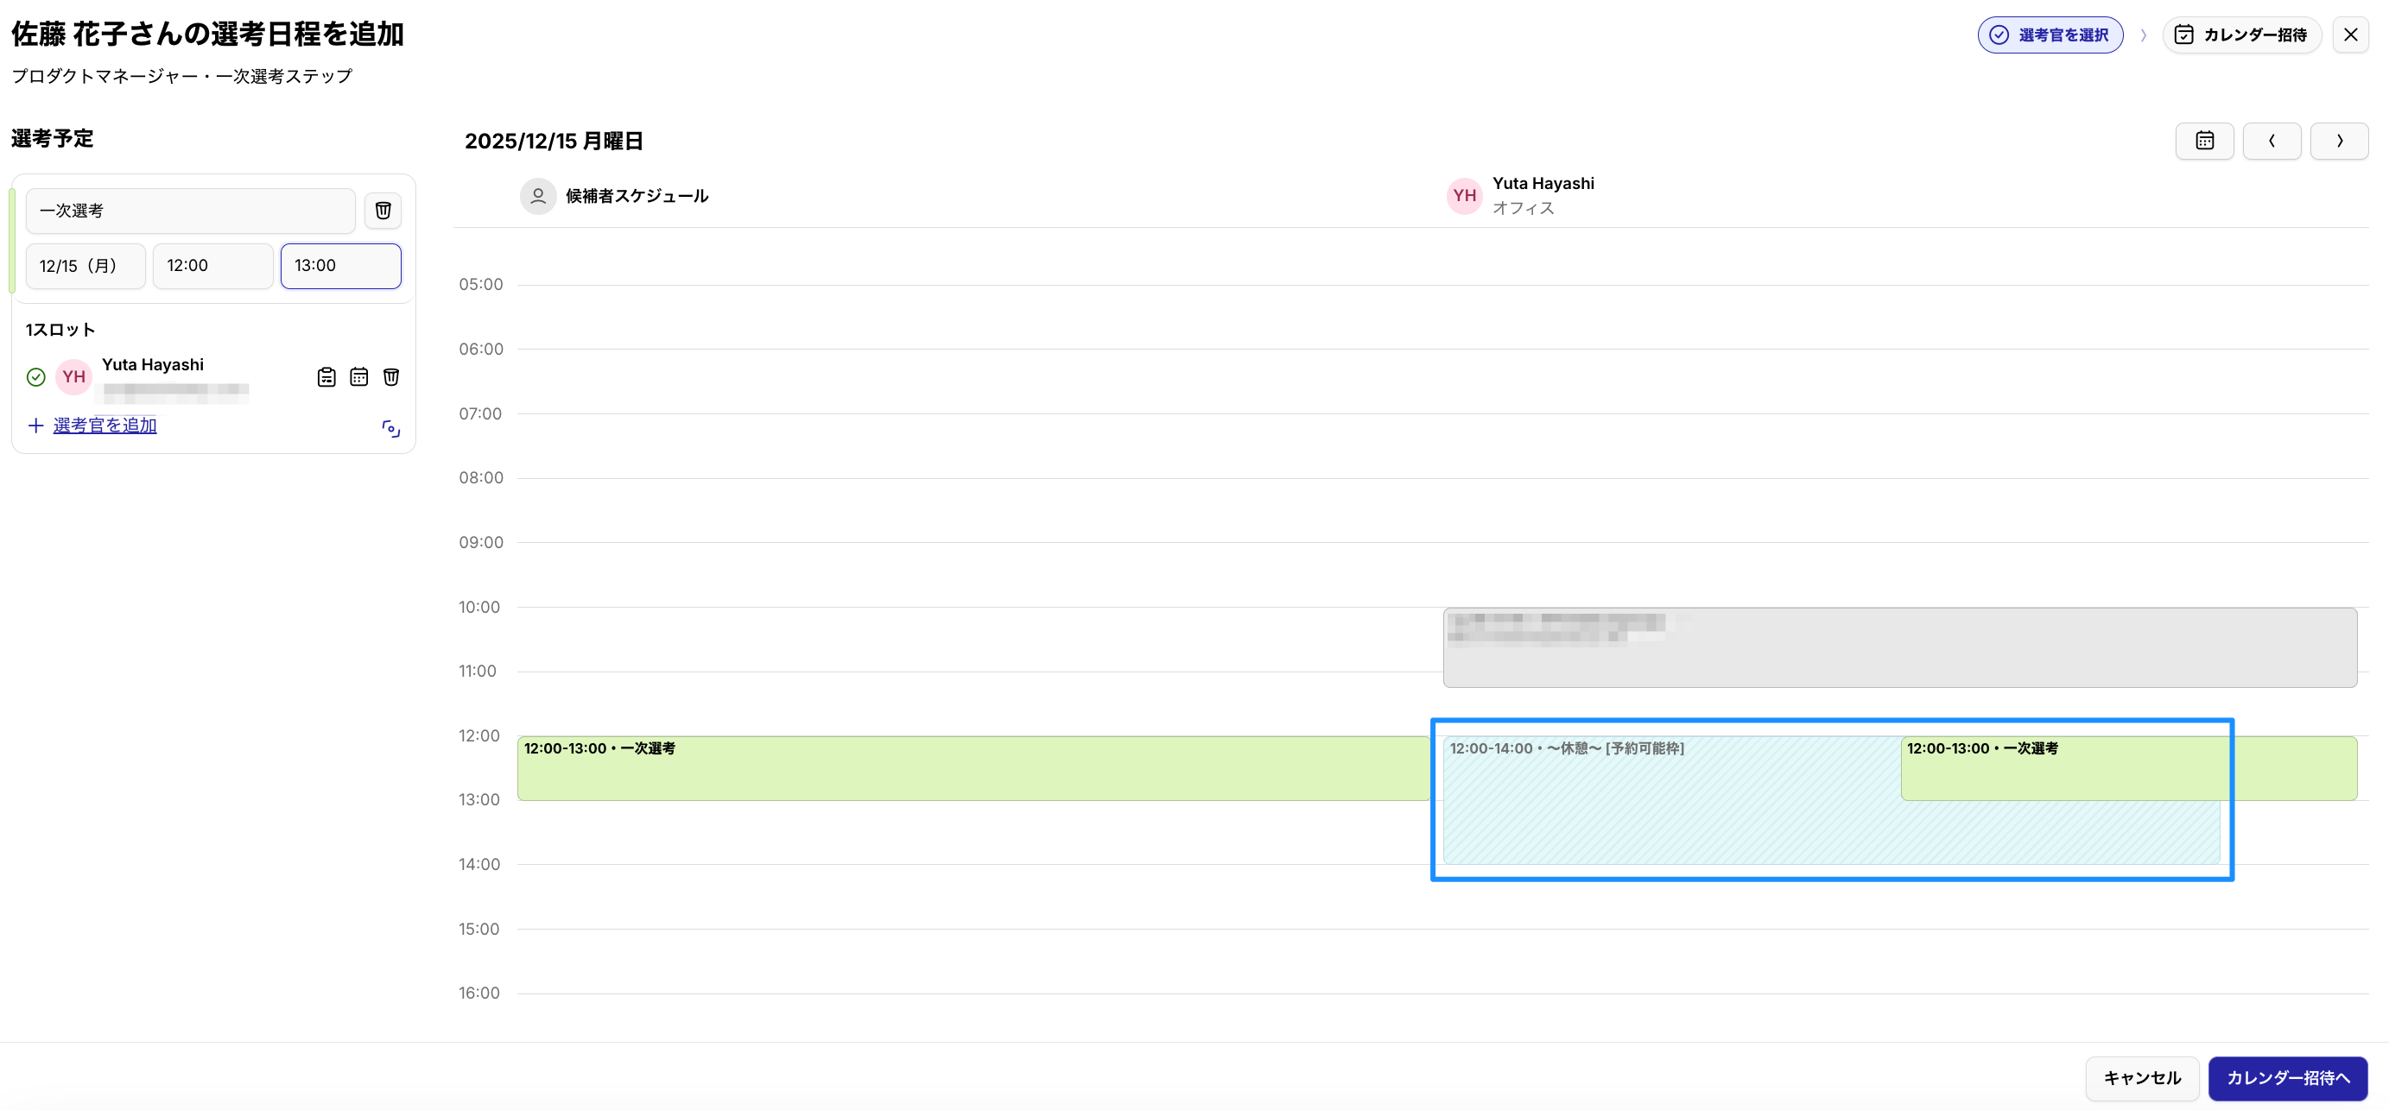The image size is (2389, 1110).
Task: Select the green candidate 12:00-13:00 一次選考 block
Action: 972,769
